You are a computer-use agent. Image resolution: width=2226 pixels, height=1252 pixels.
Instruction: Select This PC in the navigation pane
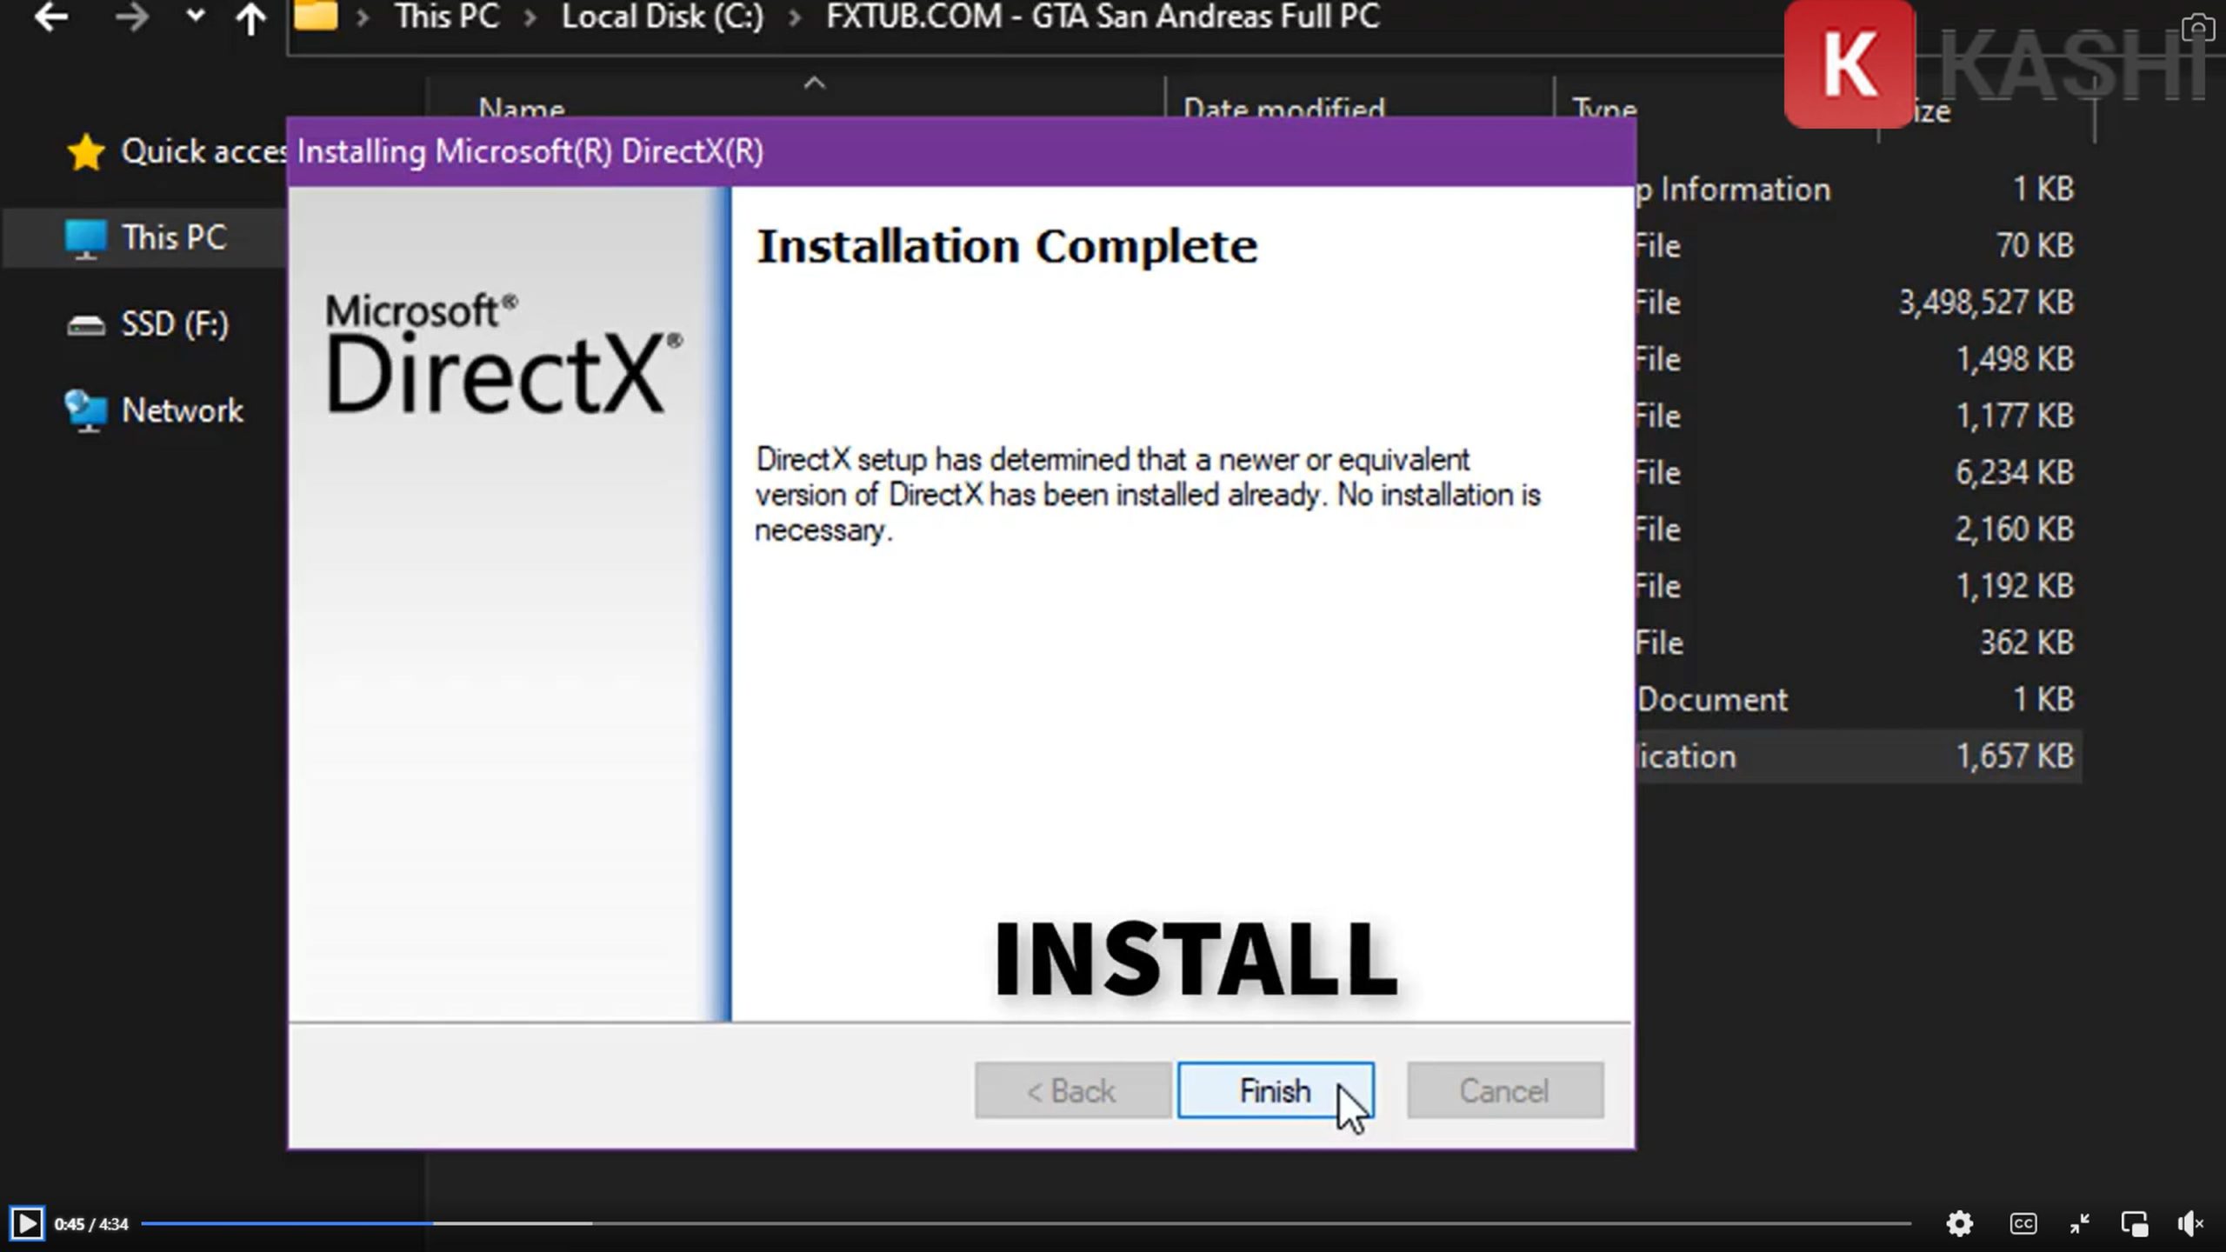(x=172, y=237)
